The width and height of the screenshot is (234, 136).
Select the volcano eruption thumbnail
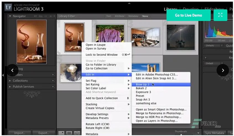click(x=71, y=73)
